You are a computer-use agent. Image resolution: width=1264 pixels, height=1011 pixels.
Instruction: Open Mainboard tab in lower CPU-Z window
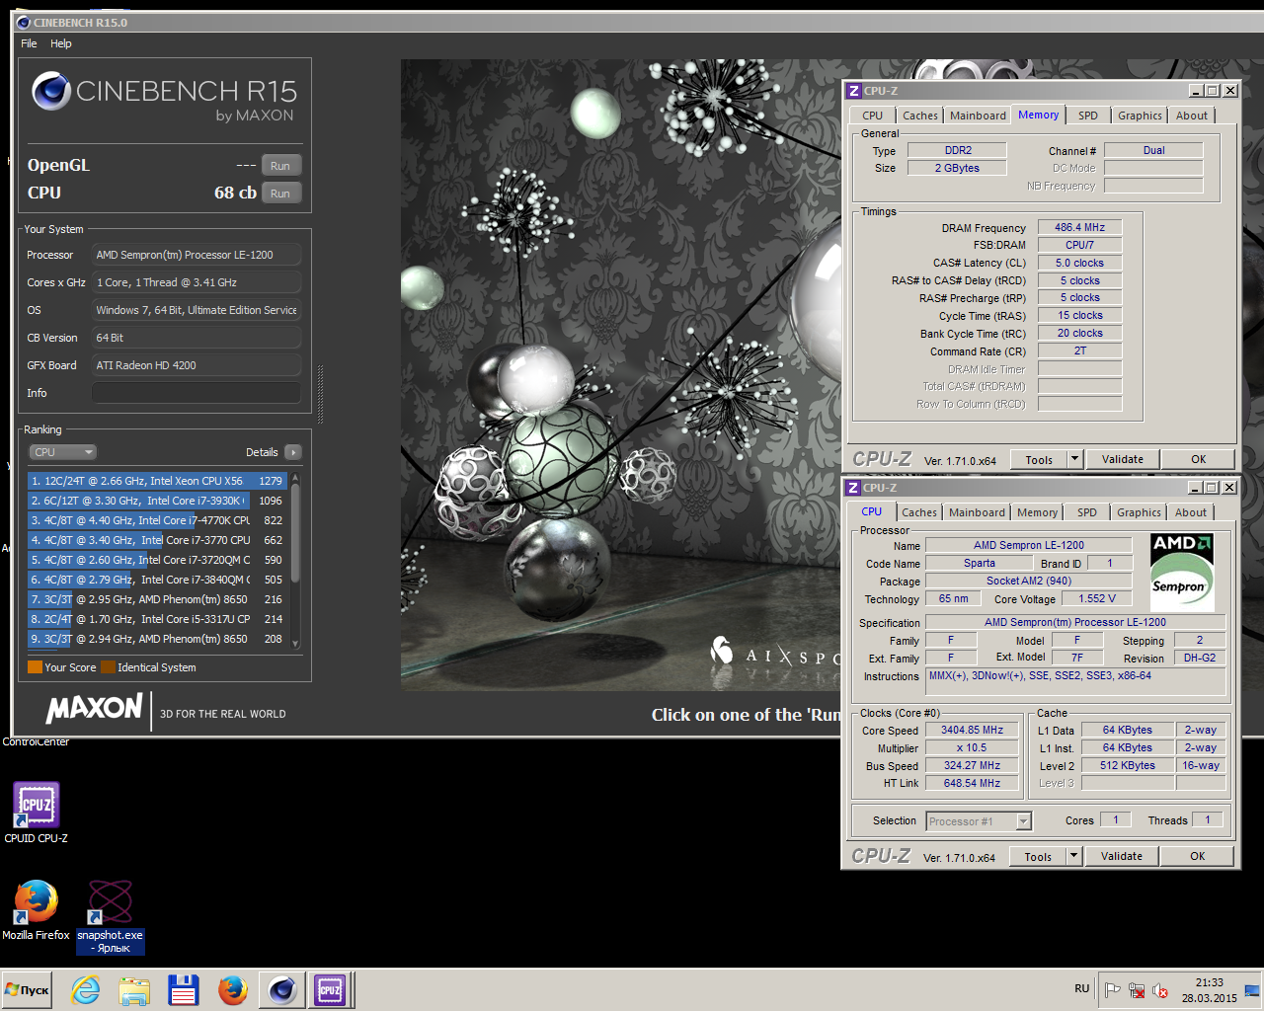pos(977,512)
